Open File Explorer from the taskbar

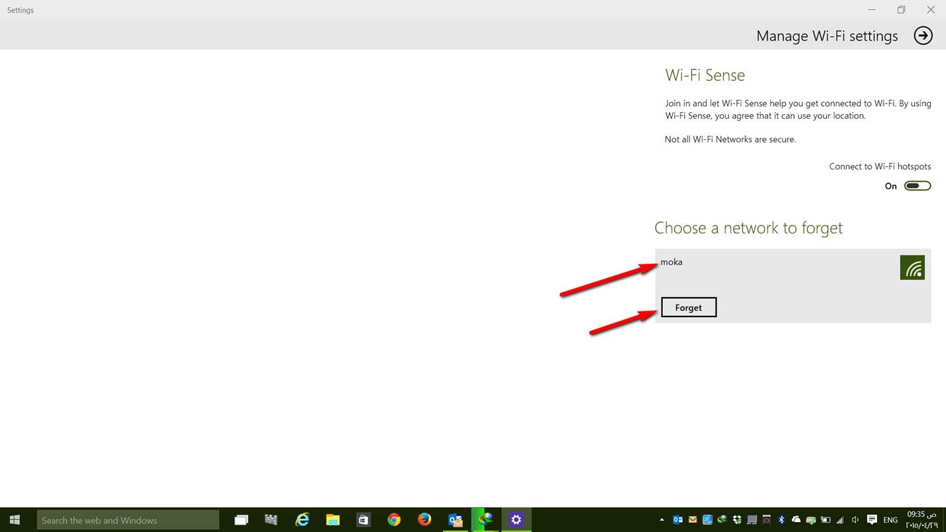[x=332, y=520]
